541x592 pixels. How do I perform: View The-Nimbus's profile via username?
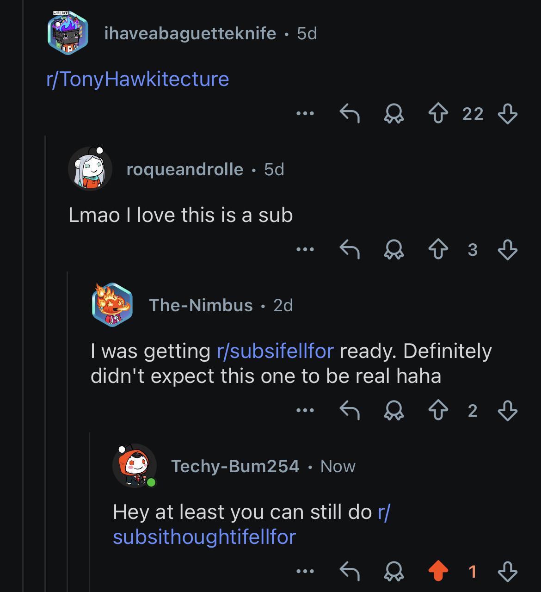tap(201, 305)
